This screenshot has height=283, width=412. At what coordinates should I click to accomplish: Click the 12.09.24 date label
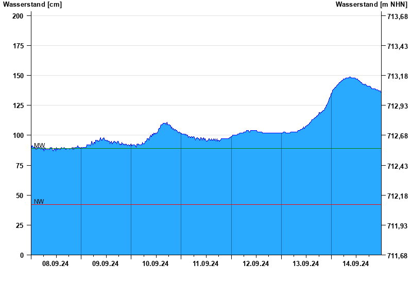255,263
